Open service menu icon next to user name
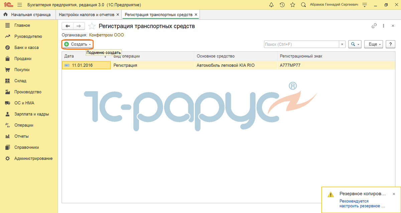401x213 pixels. point(365,5)
